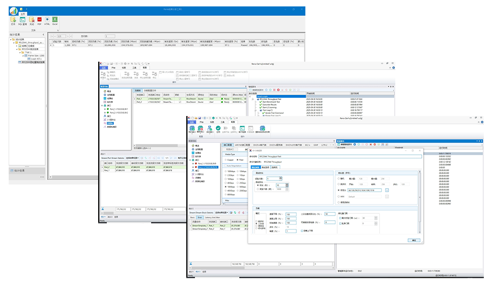Image resolution: width=493 pixels, height=285 pixels.
Task: Click the close file icon with red X
Action: tap(31, 21)
